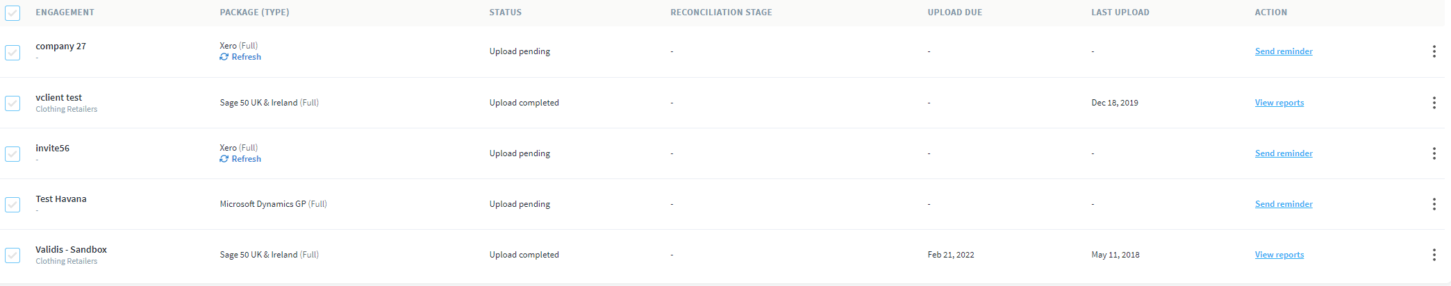Click Refresh icon under company 27 Xero package
The height and width of the screenshot is (286, 1451).
pyautogui.click(x=224, y=57)
